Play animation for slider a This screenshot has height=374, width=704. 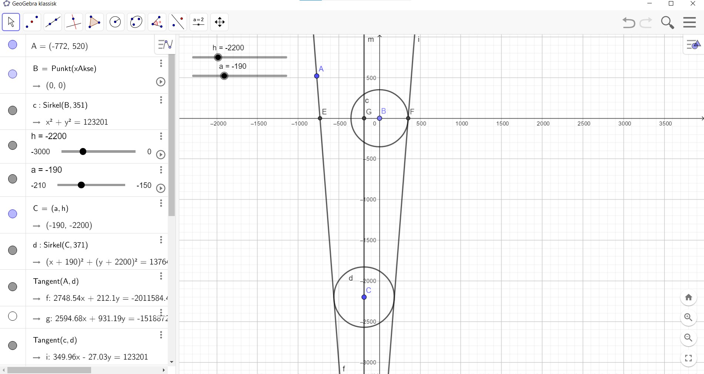click(160, 188)
